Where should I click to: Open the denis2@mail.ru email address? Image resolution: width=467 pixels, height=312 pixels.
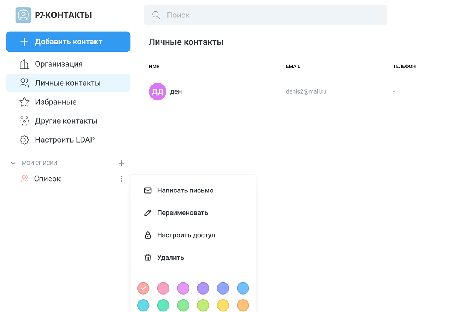[306, 91]
